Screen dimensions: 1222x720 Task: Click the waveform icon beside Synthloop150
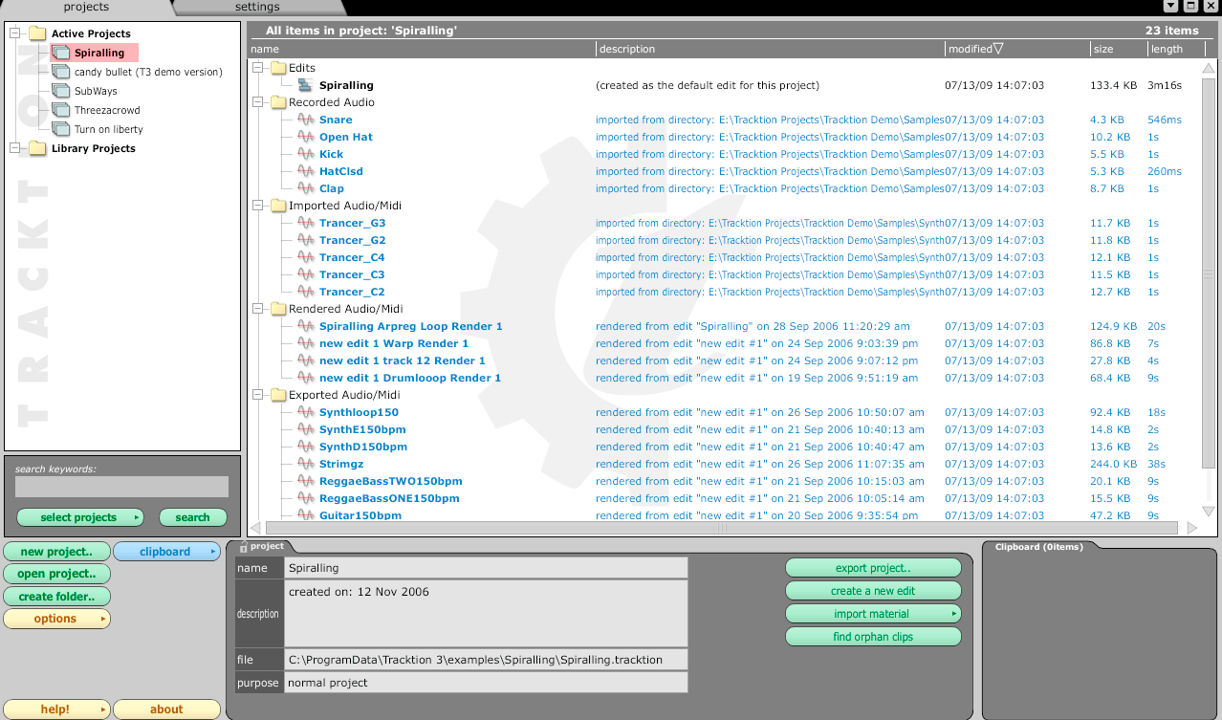point(305,412)
